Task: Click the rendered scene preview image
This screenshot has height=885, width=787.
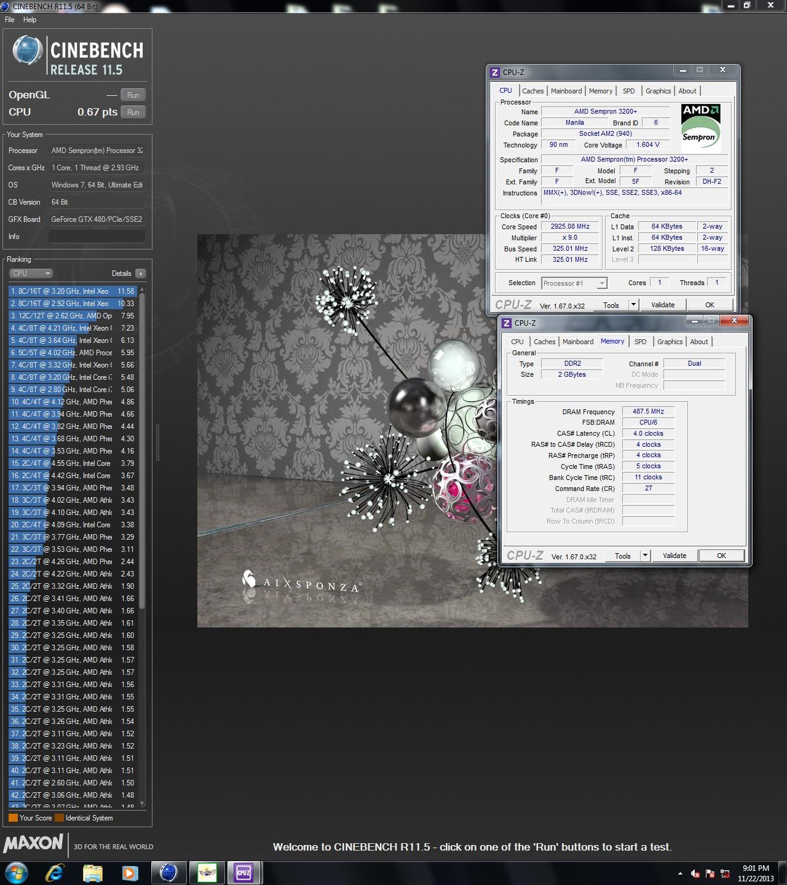Action: 472,430
